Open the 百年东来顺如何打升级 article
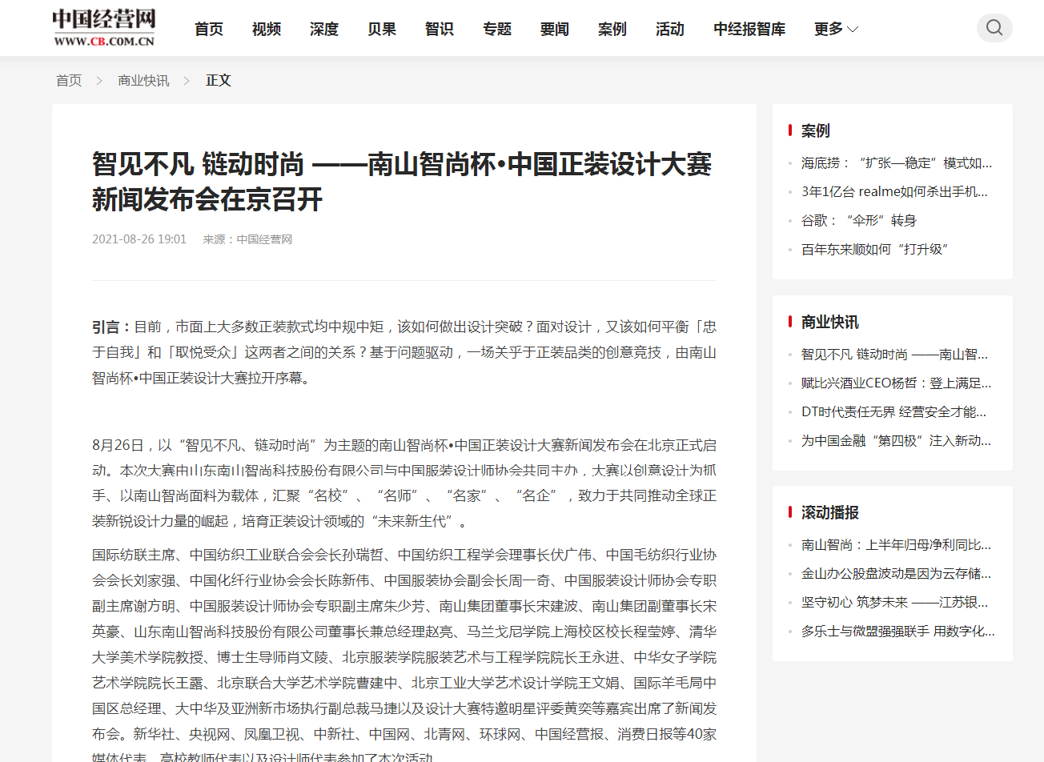The height and width of the screenshot is (762, 1044). tap(874, 250)
